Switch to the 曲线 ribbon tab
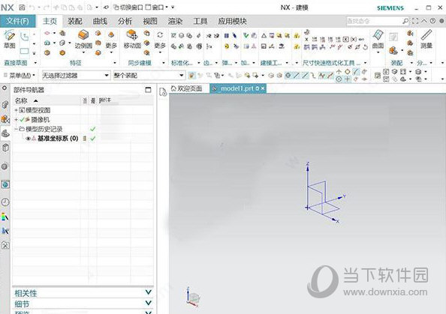446x314 pixels. 100,21
